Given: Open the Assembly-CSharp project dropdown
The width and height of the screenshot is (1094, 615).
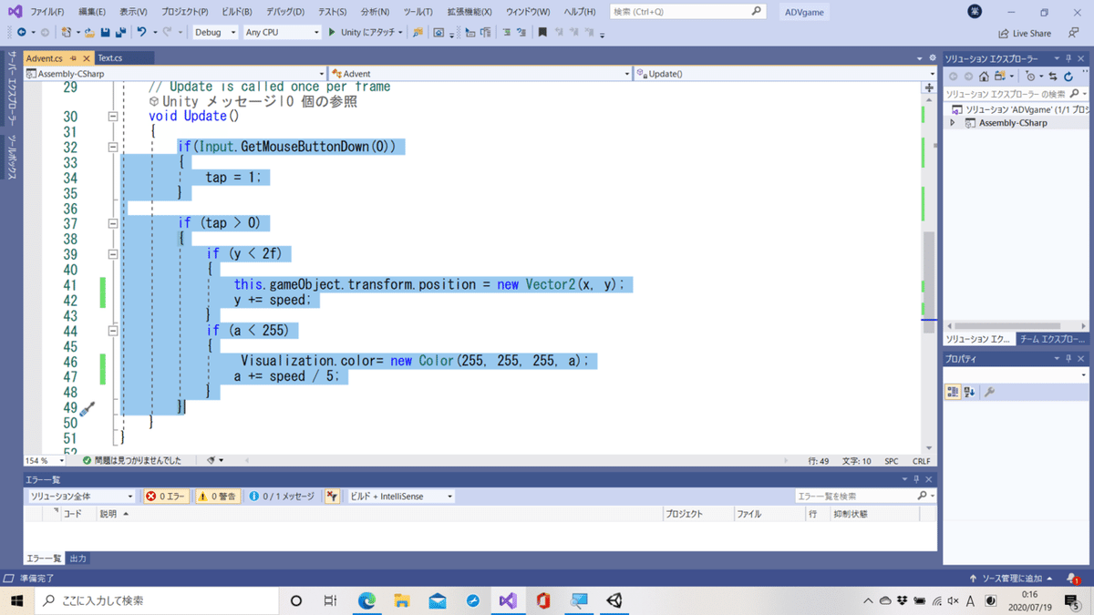Looking at the screenshot, I should tap(175, 74).
